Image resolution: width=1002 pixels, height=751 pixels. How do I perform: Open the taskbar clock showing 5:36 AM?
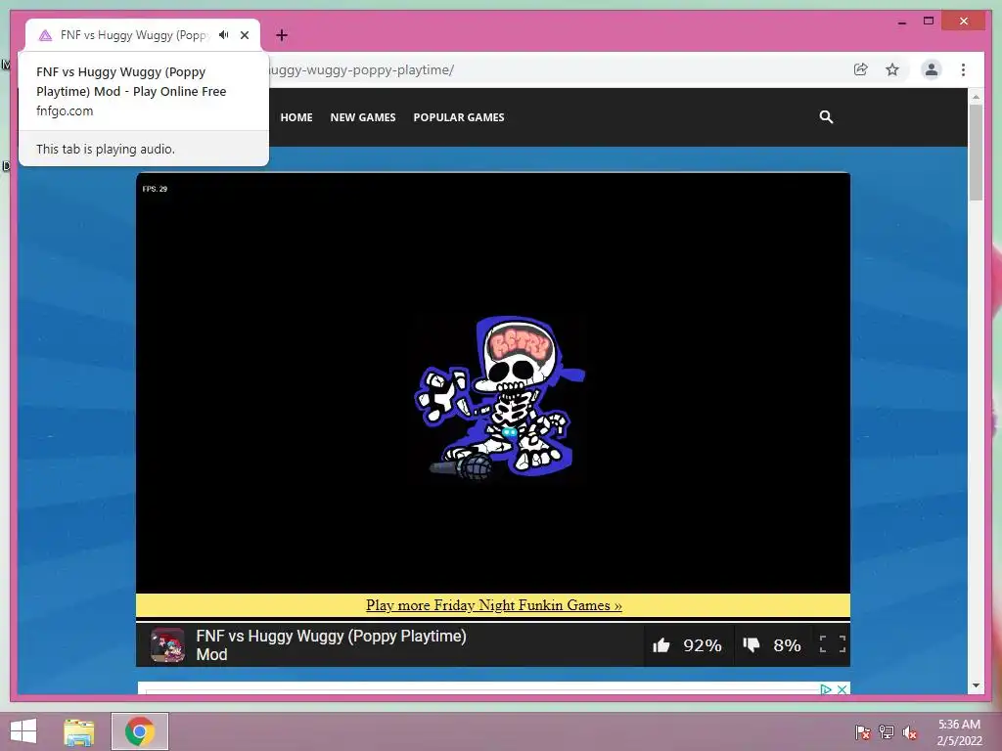(x=959, y=731)
